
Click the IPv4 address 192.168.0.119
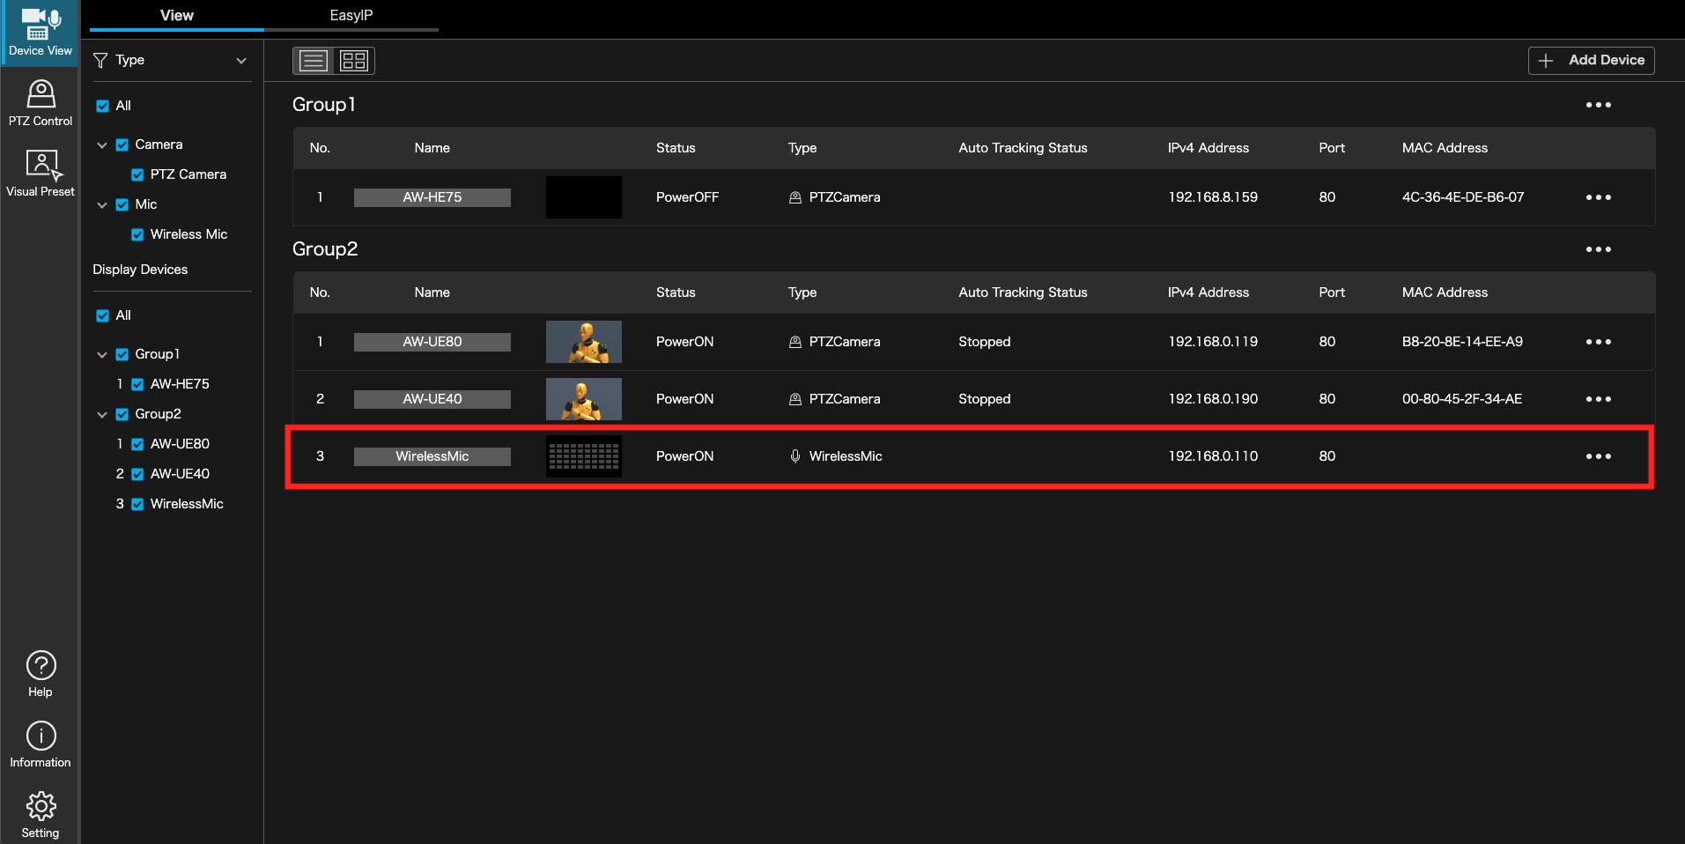click(1213, 342)
